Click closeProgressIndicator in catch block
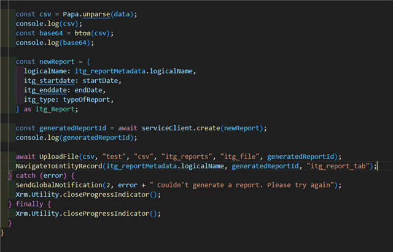The width and height of the screenshot is (393, 252). [x=106, y=195]
